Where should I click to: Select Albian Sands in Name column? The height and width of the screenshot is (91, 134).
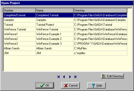point(54,48)
